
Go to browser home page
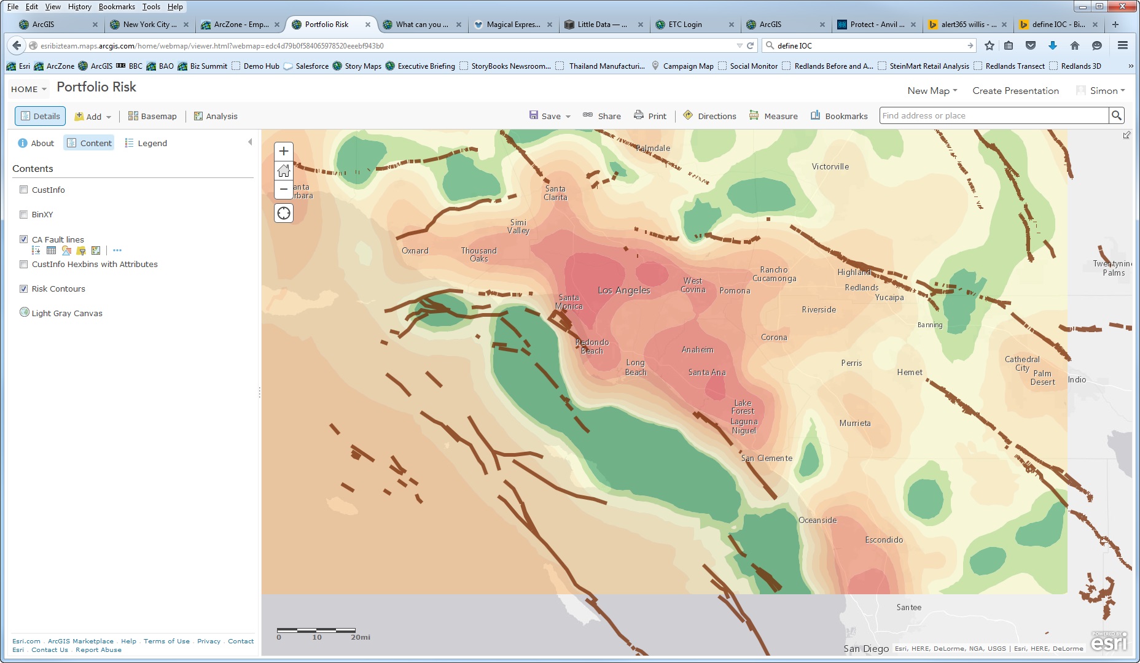pyautogui.click(x=1075, y=45)
